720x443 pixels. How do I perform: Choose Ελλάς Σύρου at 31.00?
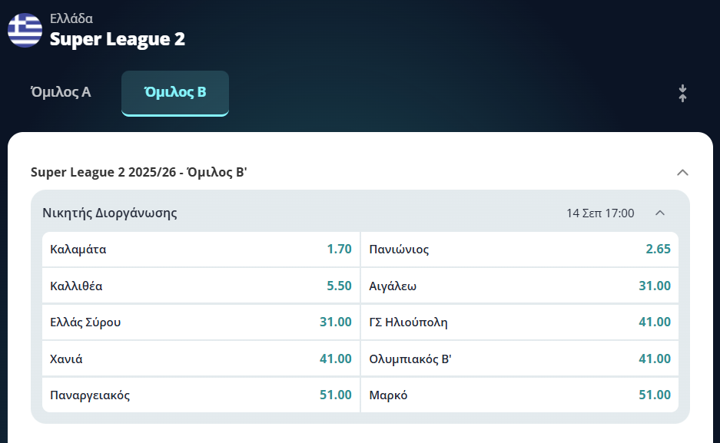201,322
